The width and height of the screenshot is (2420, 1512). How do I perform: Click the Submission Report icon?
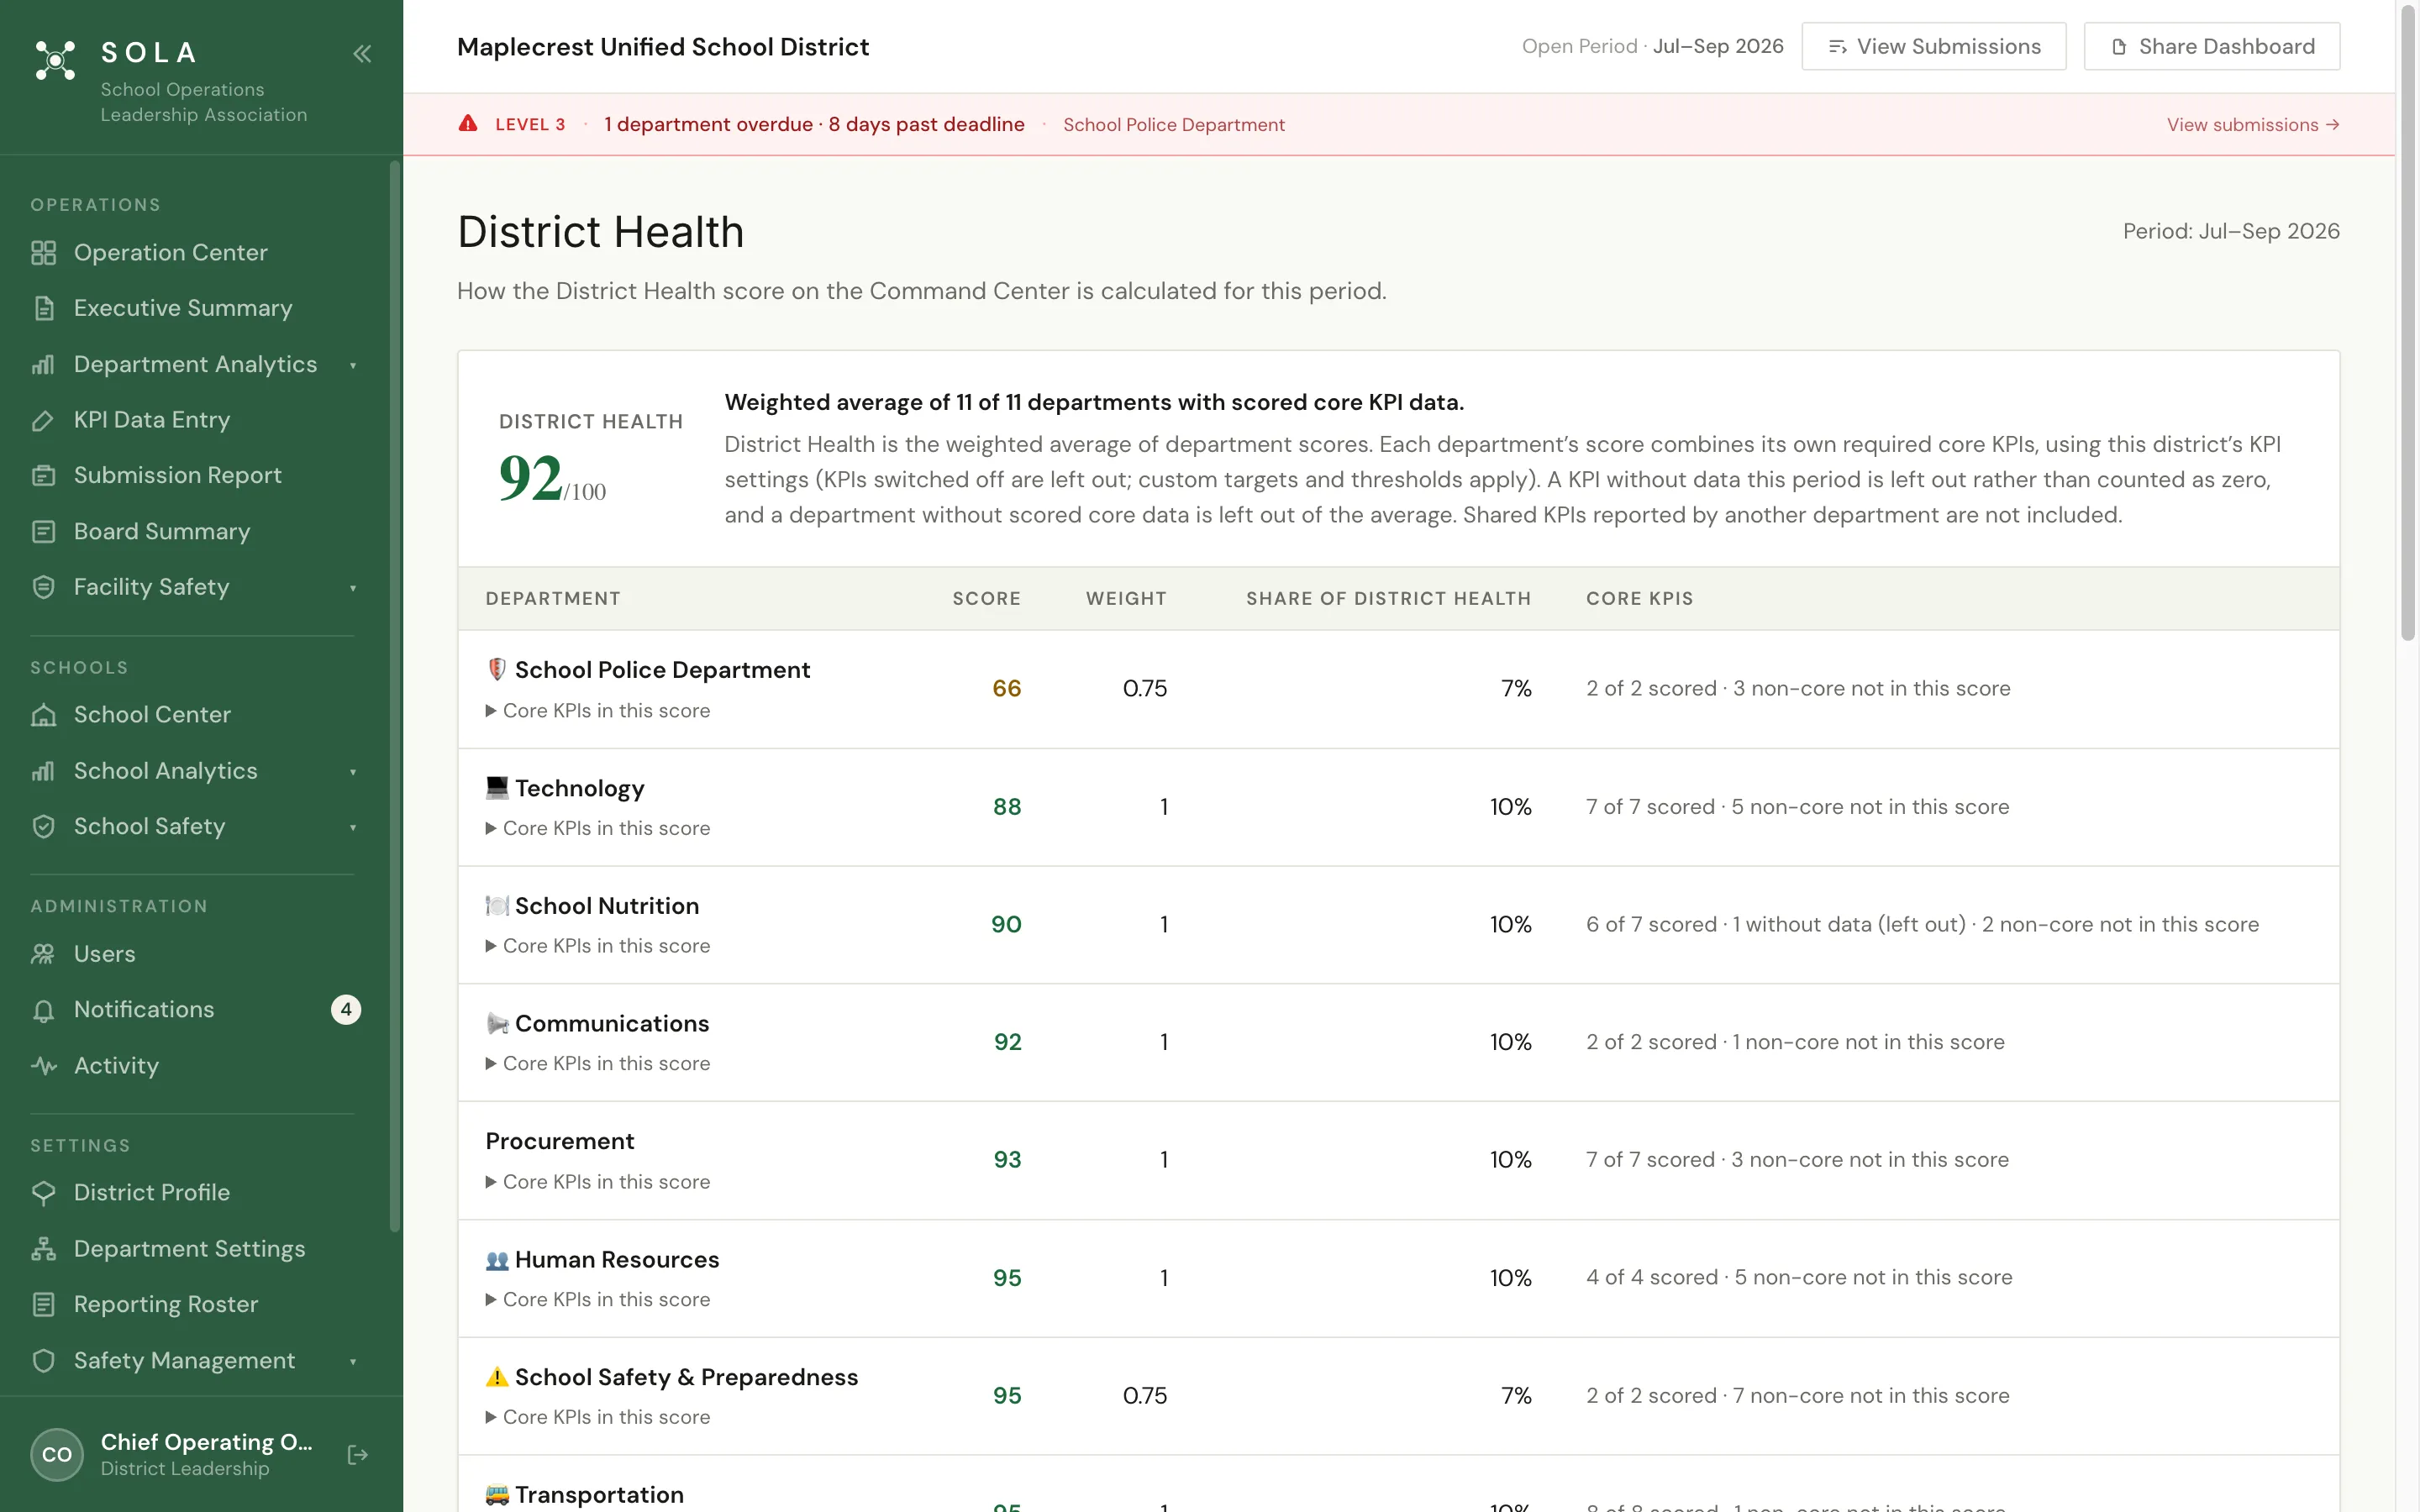[x=43, y=475]
